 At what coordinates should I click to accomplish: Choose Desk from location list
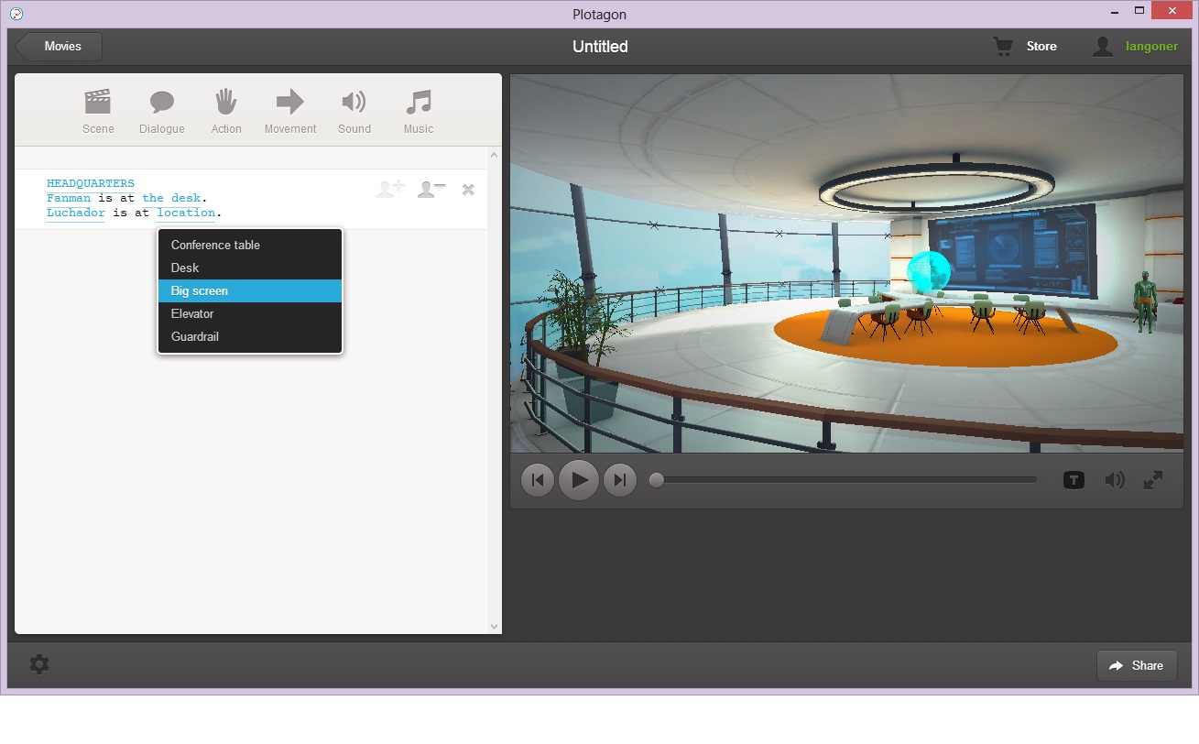pyautogui.click(x=250, y=268)
